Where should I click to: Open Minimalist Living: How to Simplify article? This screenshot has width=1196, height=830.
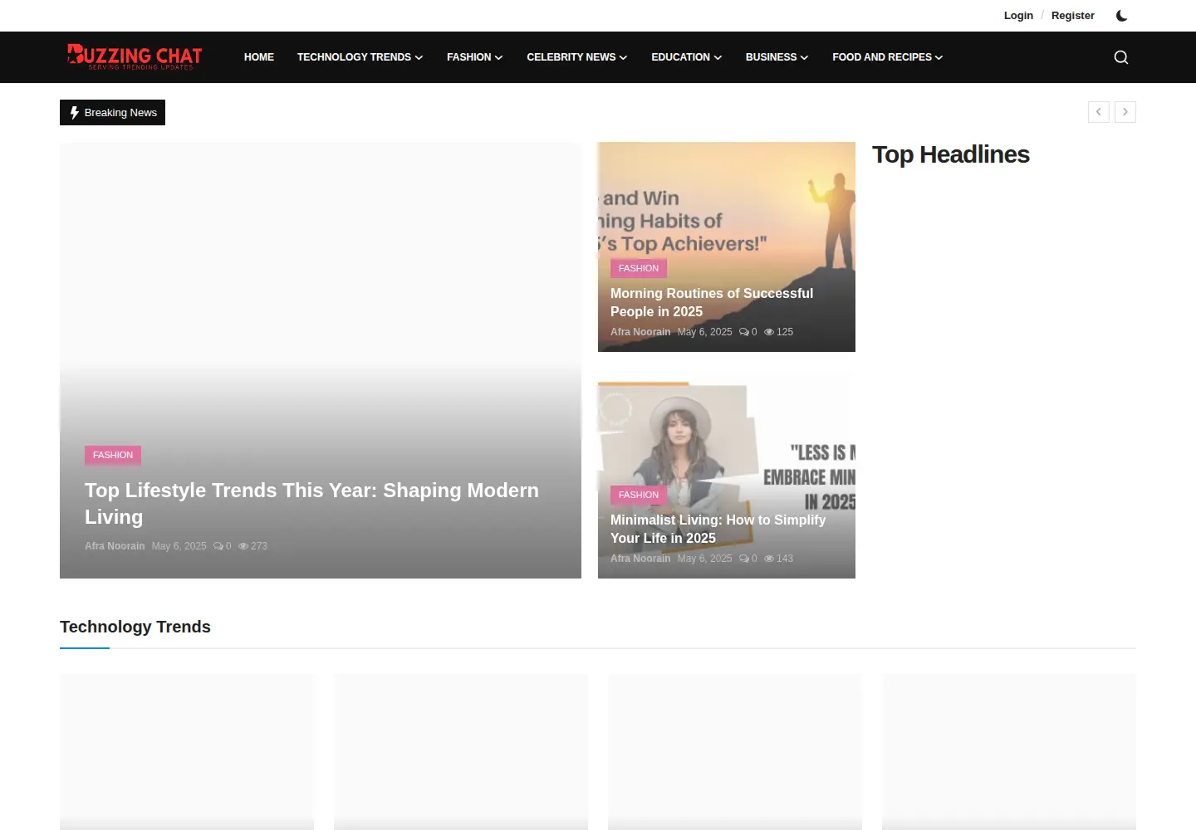point(718,530)
